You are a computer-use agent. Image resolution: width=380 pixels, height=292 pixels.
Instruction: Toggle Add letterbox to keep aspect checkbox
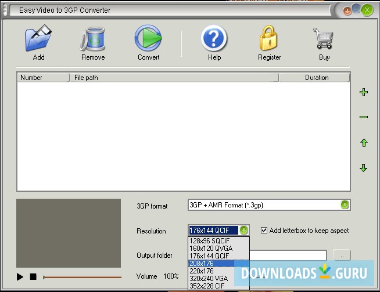(x=264, y=230)
